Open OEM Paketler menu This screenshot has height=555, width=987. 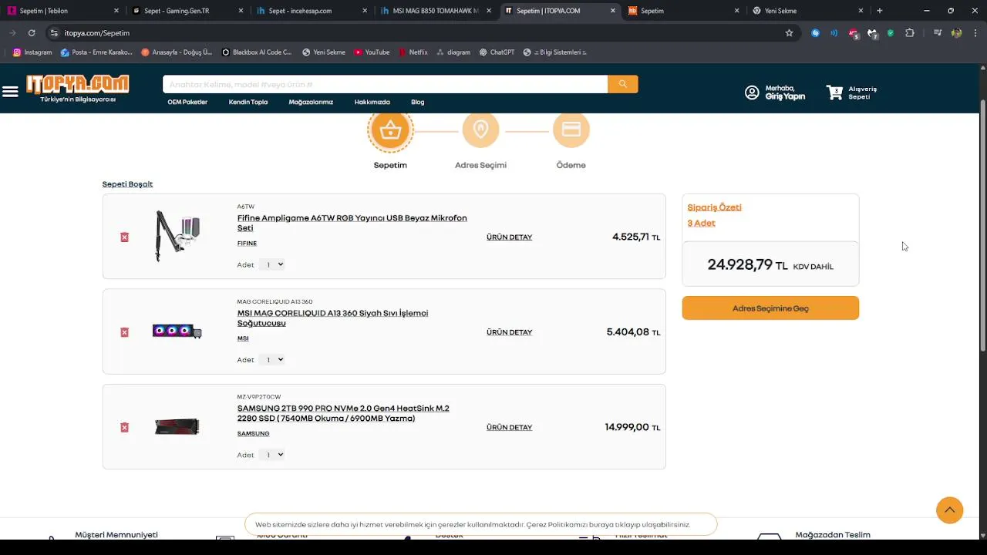[187, 103]
